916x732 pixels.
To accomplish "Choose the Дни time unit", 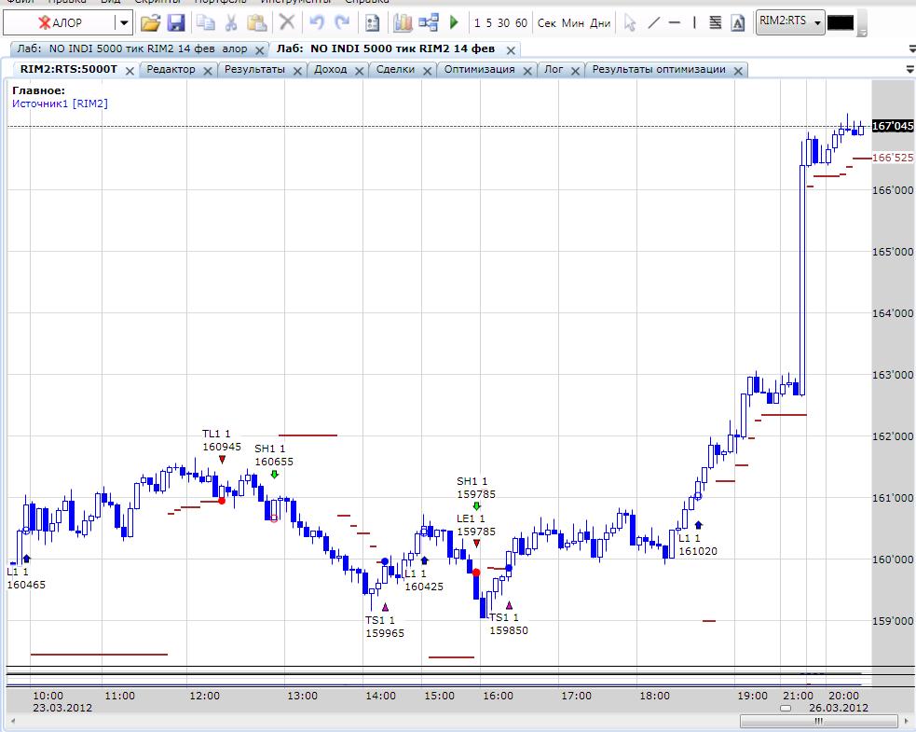I will click(600, 23).
